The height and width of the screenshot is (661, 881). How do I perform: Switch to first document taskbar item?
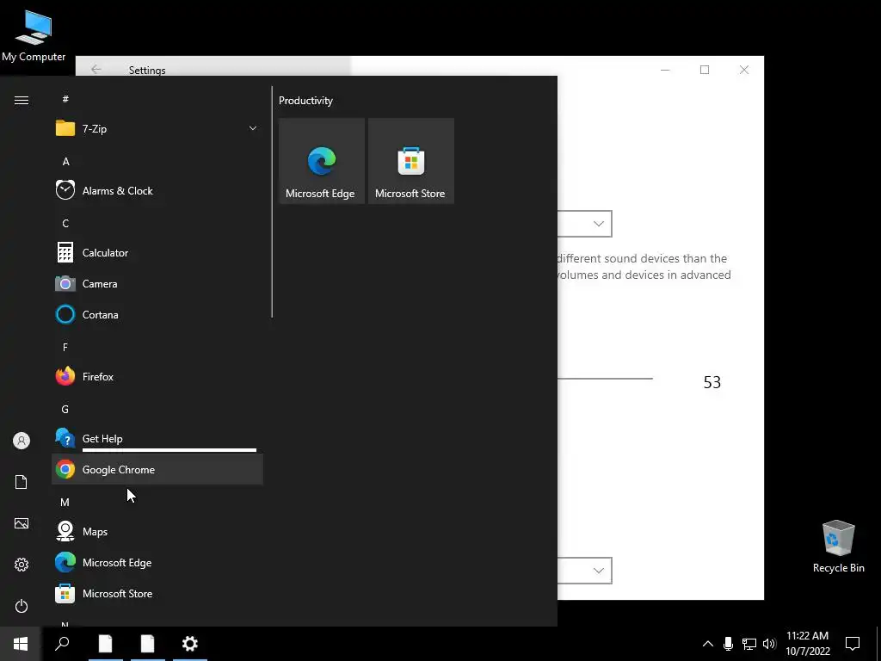coord(106,644)
